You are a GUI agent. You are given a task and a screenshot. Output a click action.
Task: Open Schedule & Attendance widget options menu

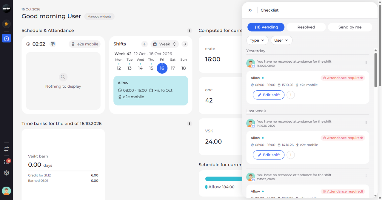(x=190, y=30)
